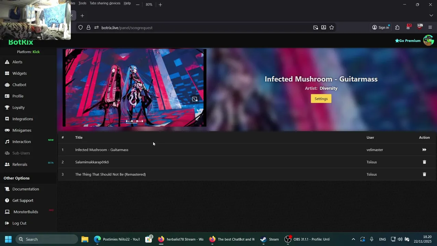This screenshot has width=437, height=246.
Task: Switch to the Steam taskbar app
Action: click(270, 239)
